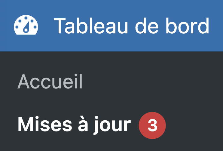Click the dashboard gauge icon
The height and width of the screenshot is (151, 223).
pos(26,26)
